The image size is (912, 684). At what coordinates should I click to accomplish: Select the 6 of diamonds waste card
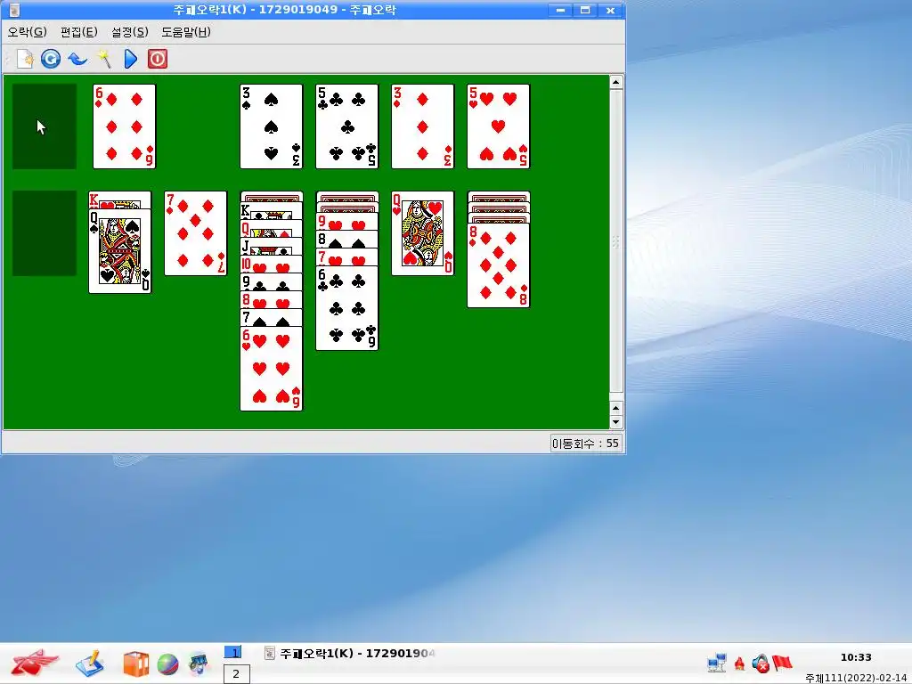(x=125, y=126)
